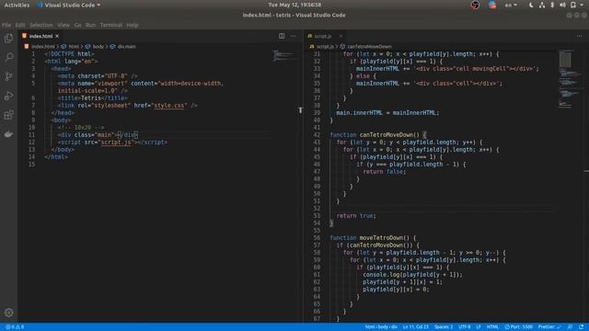
Task: Open More Actions for index.html editor
Action: pyautogui.click(x=294, y=36)
